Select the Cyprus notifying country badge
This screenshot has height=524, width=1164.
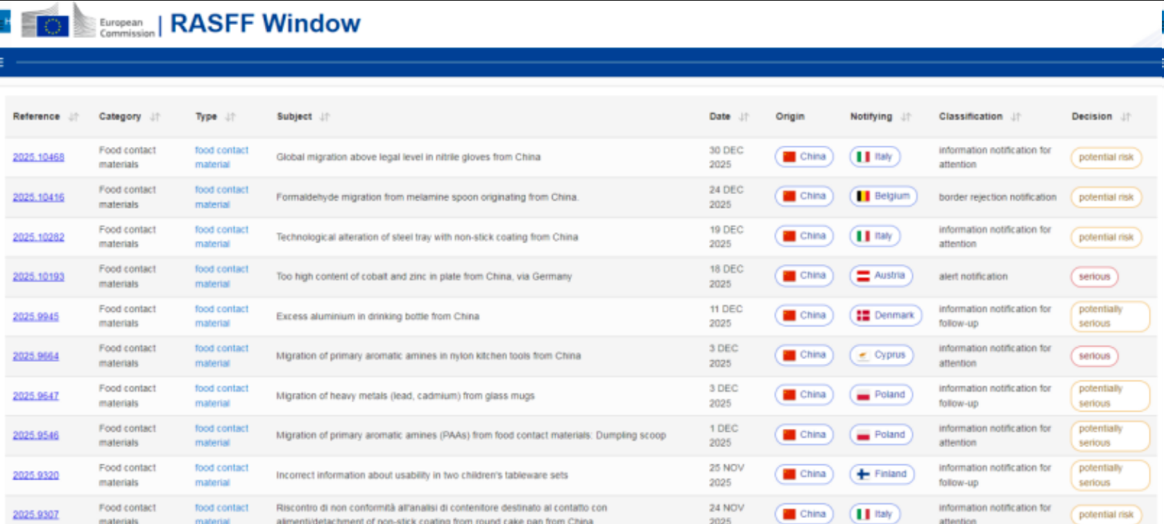click(x=881, y=355)
